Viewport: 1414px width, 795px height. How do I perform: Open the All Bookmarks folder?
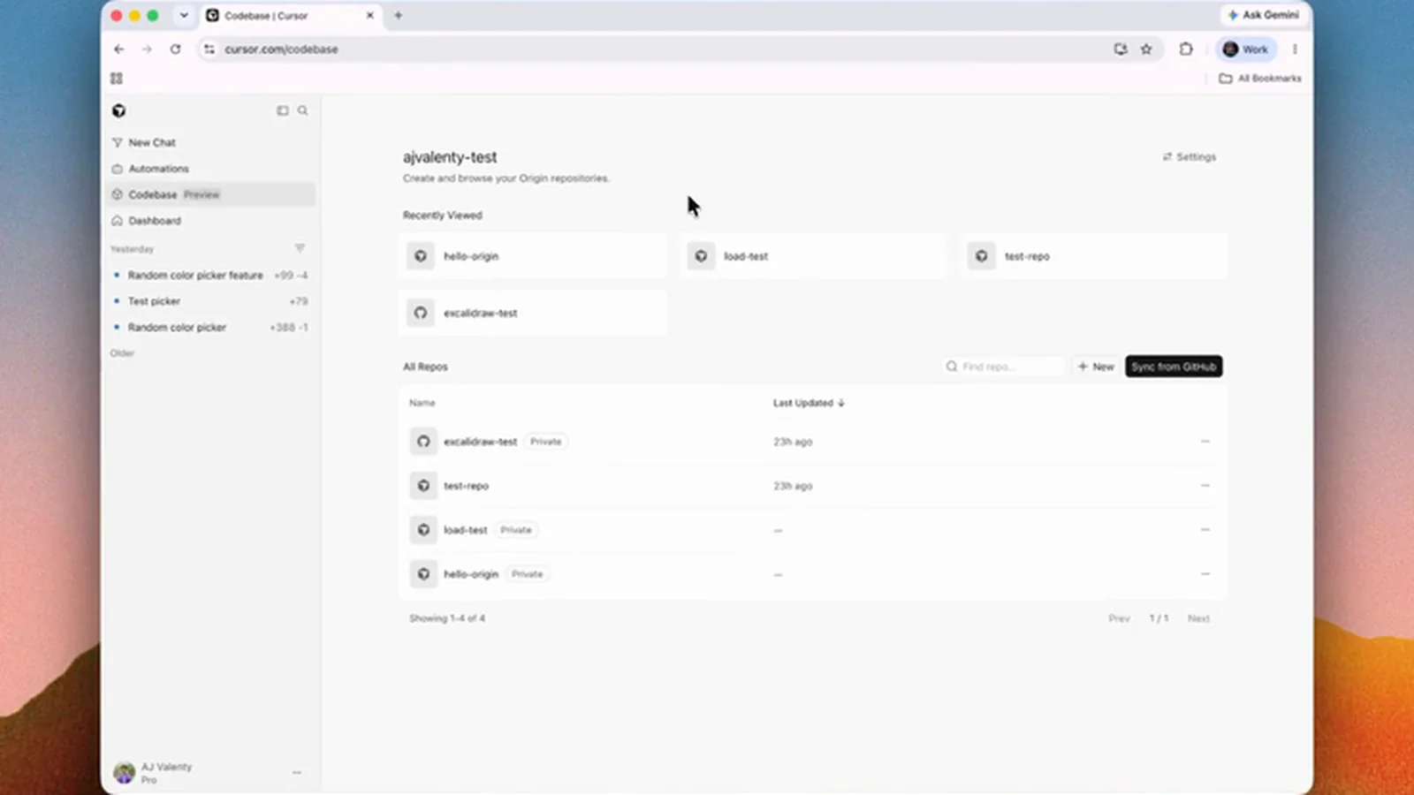click(1260, 79)
